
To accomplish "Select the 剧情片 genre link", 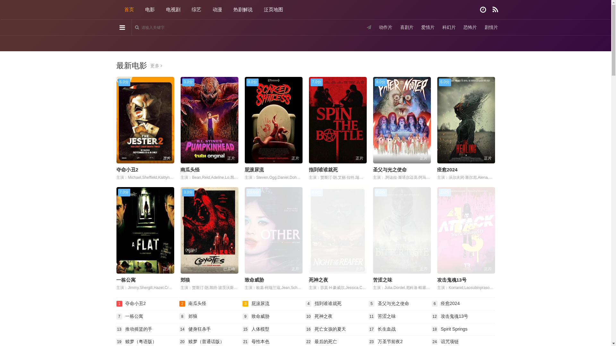I will (x=491, y=28).
